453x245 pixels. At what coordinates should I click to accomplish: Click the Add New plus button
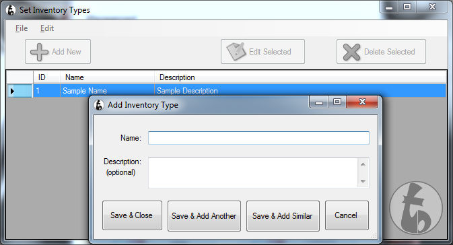point(58,52)
